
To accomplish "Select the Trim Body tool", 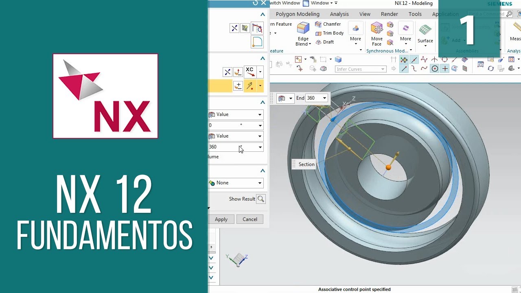I will click(329, 33).
